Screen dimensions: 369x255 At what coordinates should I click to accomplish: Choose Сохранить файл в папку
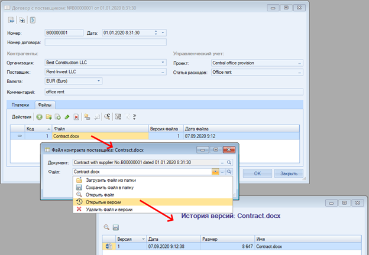point(153,188)
